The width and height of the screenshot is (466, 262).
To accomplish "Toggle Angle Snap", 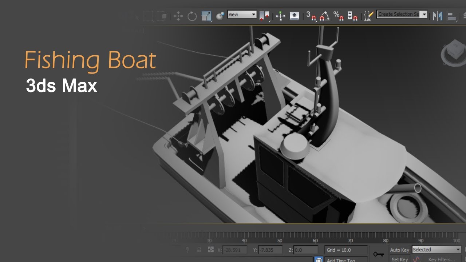I will tap(324, 16).
